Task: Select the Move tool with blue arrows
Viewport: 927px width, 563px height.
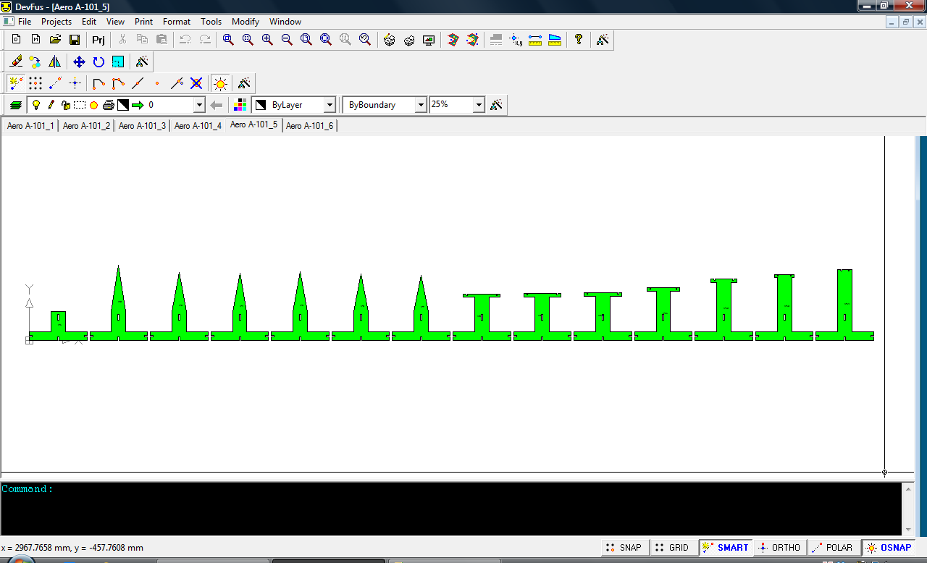Action: tap(79, 62)
